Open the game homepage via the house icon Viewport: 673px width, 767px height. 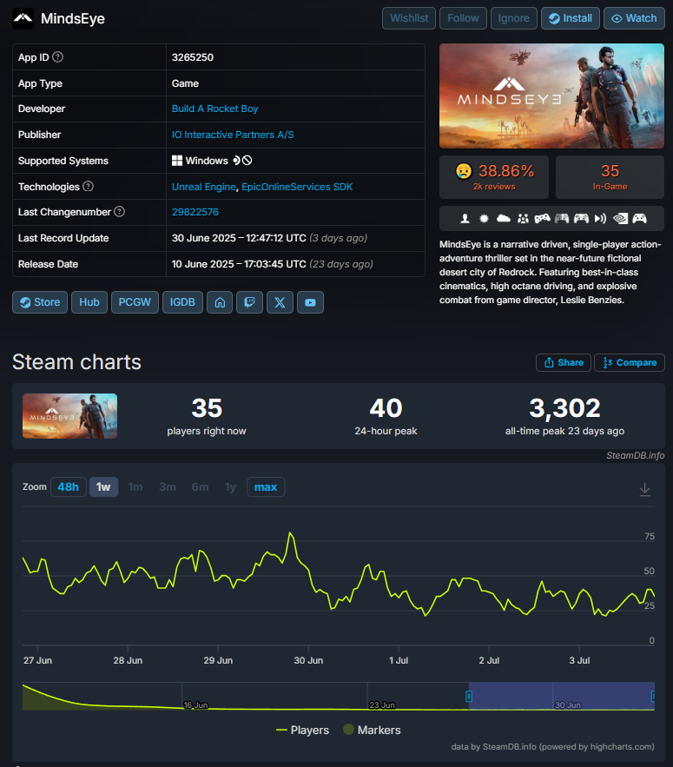pos(220,302)
